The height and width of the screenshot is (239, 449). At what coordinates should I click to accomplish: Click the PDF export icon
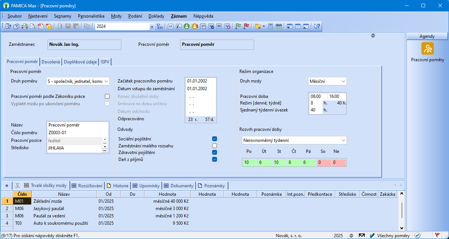click(x=40, y=26)
